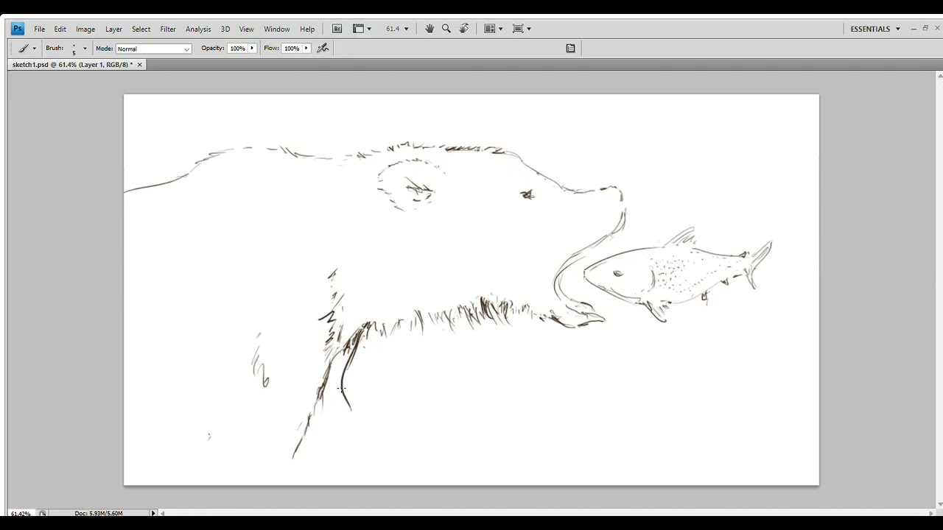Open the Help menu
Viewport: 943px width, 530px height.
pos(307,29)
